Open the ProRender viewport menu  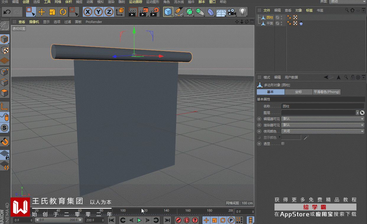pyautogui.click(x=94, y=22)
